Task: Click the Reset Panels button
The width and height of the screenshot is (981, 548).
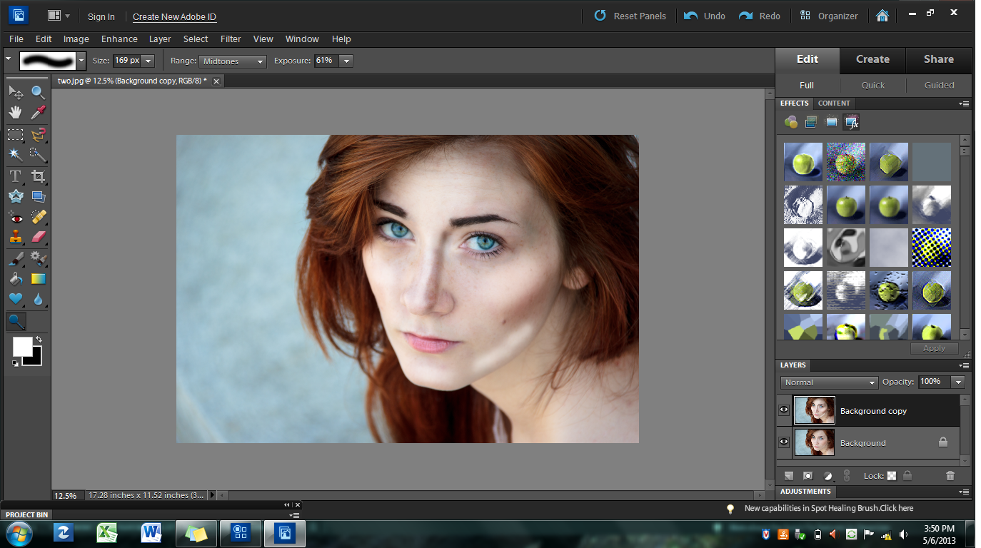Action: point(630,16)
